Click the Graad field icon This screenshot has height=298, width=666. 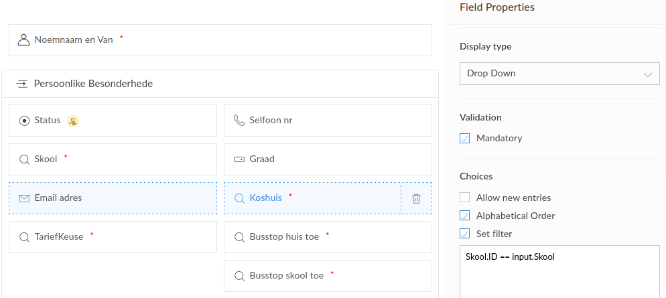click(x=239, y=159)
